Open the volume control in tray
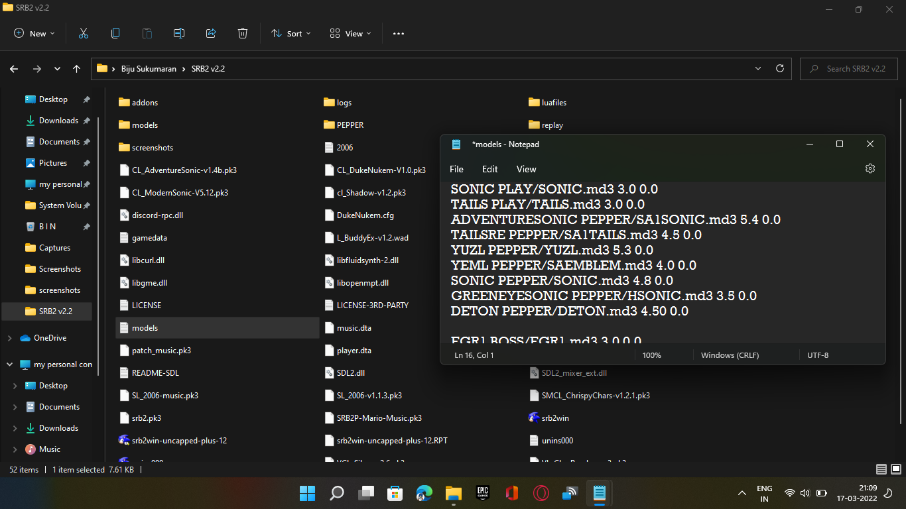 click(x=805, y=493)
